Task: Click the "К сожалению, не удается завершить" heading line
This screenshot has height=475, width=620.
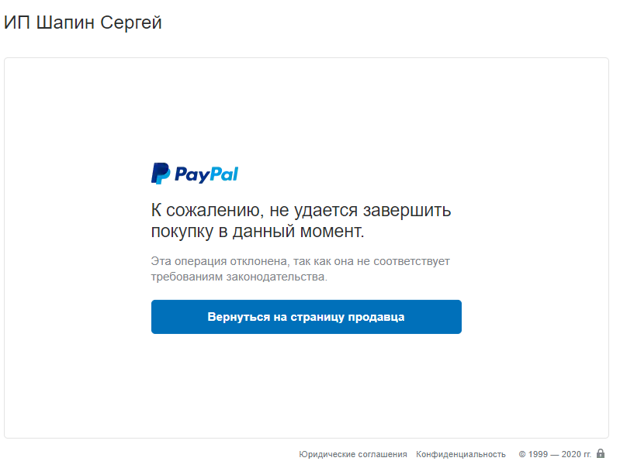Action: coord(301,210)
